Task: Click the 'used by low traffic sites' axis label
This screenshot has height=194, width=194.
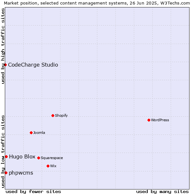Action: pos(3,152)
